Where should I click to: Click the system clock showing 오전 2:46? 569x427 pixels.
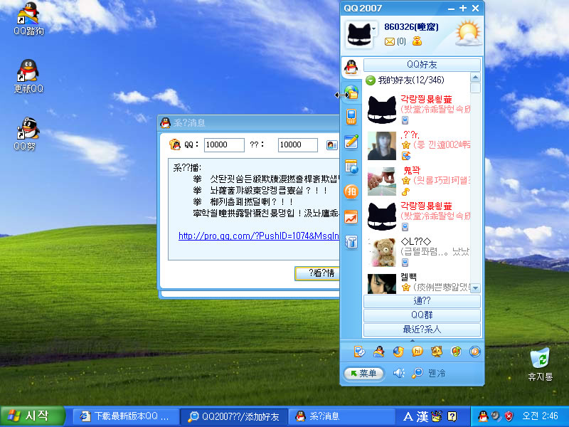pos(540,416)
